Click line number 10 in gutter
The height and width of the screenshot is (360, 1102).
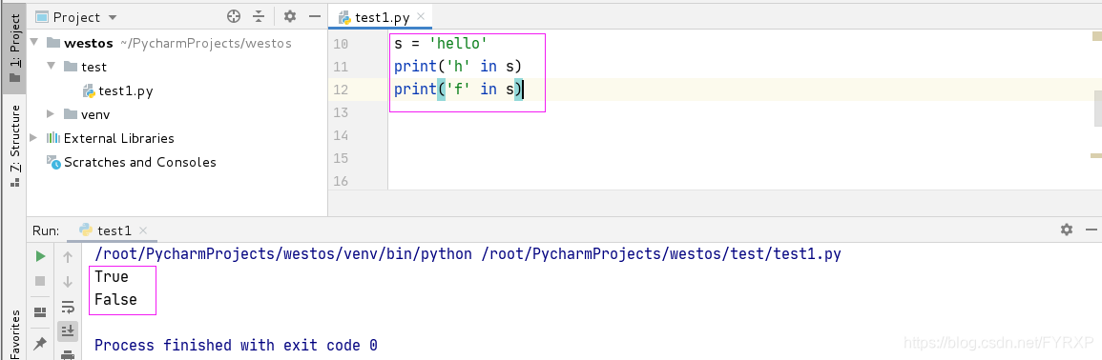coord(340,44)
